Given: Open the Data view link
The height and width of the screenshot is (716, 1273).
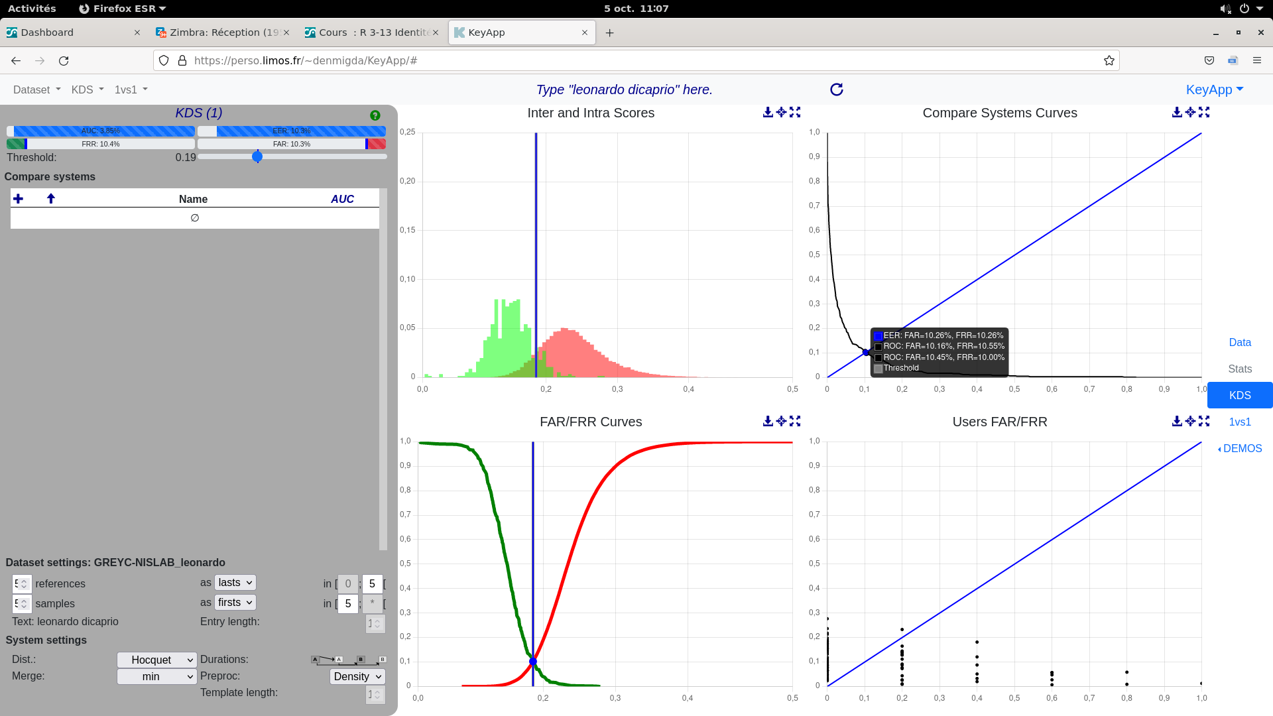Looking at the screenshot, I should pyautogui.click(x=1239, y=342).
